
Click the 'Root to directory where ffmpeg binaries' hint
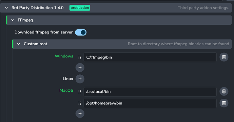pyautogui.click(x=178, y=44)
